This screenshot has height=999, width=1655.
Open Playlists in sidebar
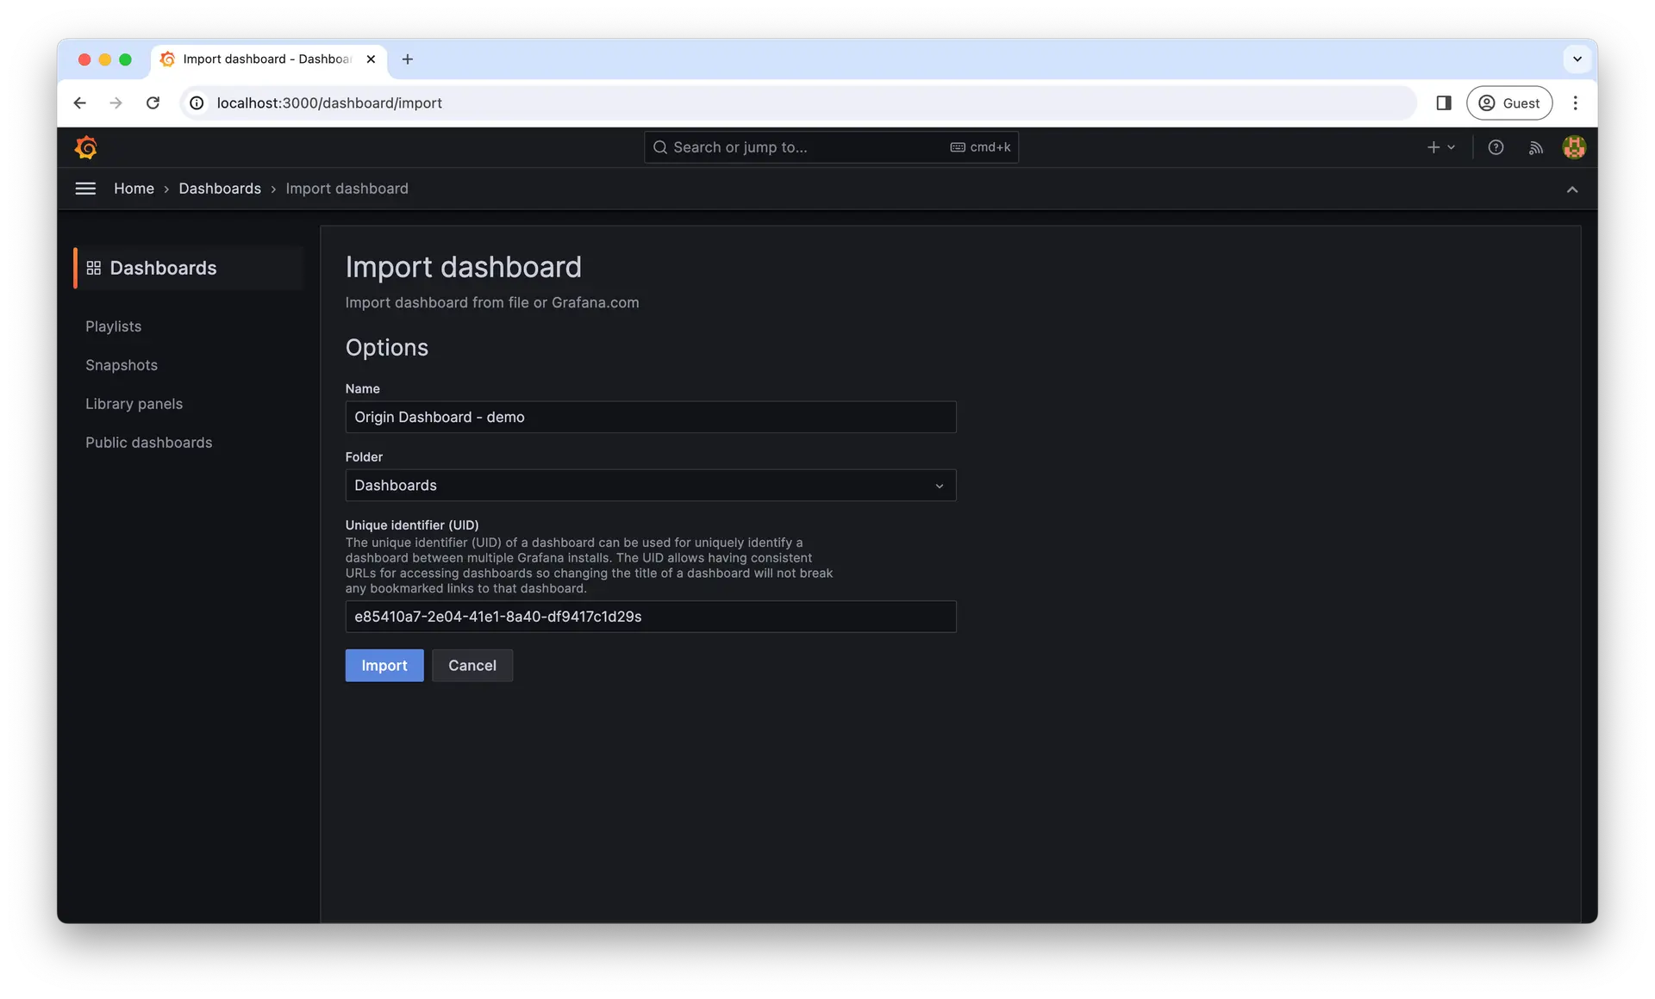tap(113, 326)
